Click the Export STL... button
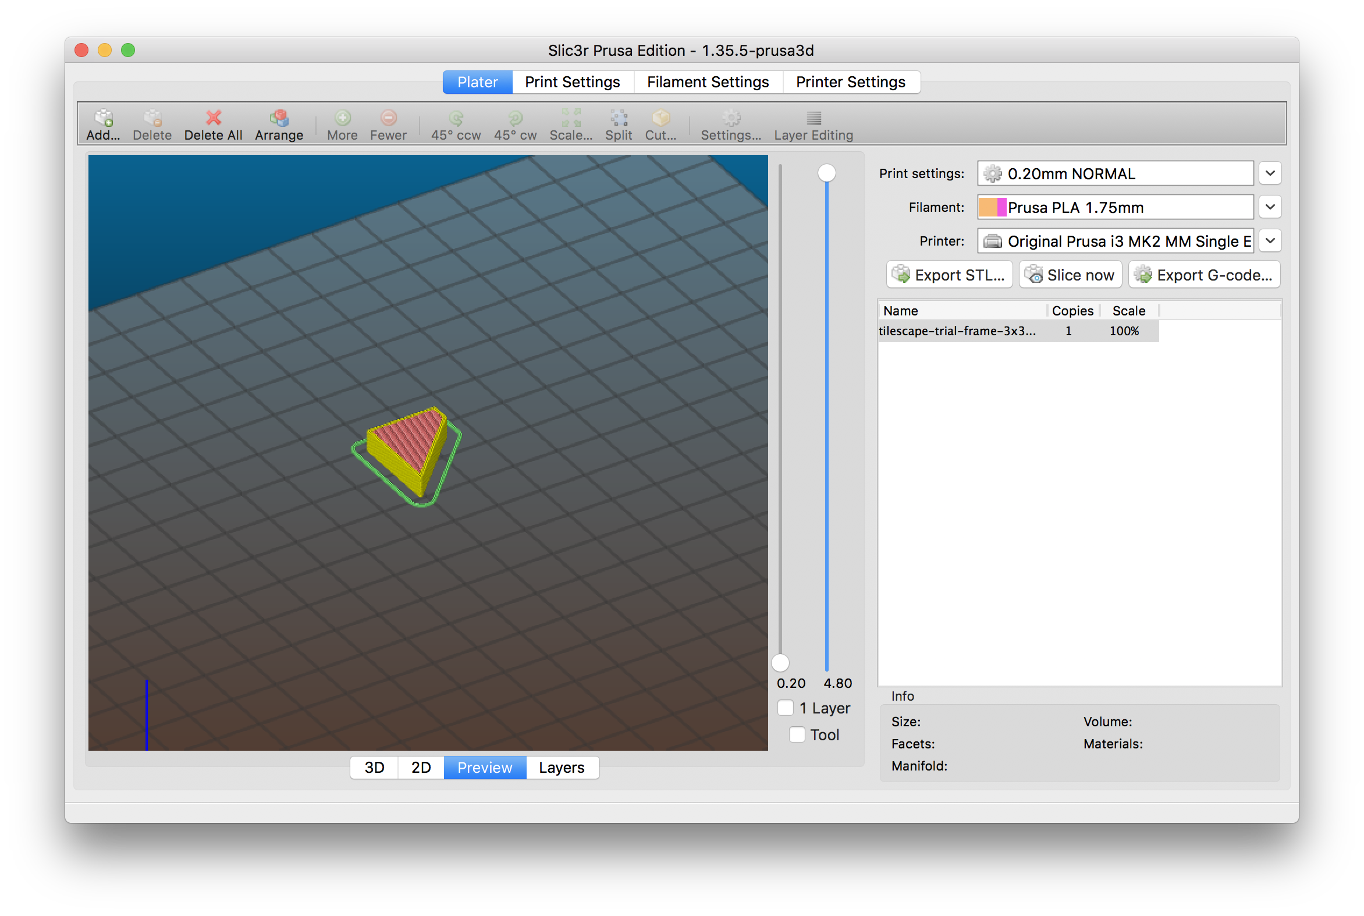The width and height of the screenshot is (1364, 916). click(x=949, y=275)
